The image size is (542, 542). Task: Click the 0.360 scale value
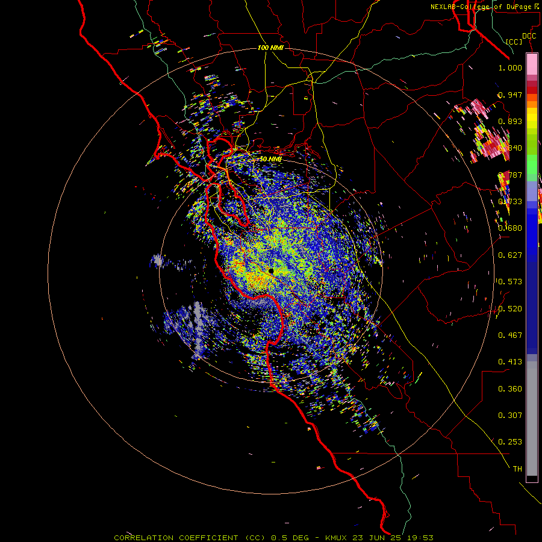click(510, 388)
